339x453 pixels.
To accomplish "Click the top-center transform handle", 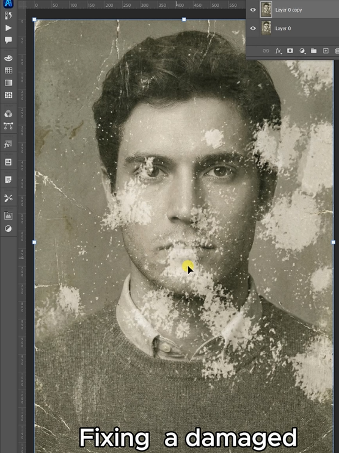I will (184, 20).
